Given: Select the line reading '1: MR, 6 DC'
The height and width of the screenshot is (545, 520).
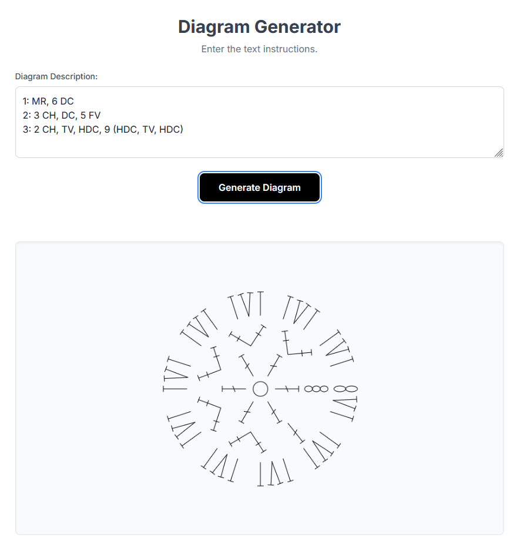Looking at the screenshot, I should [x=48, y=101].
